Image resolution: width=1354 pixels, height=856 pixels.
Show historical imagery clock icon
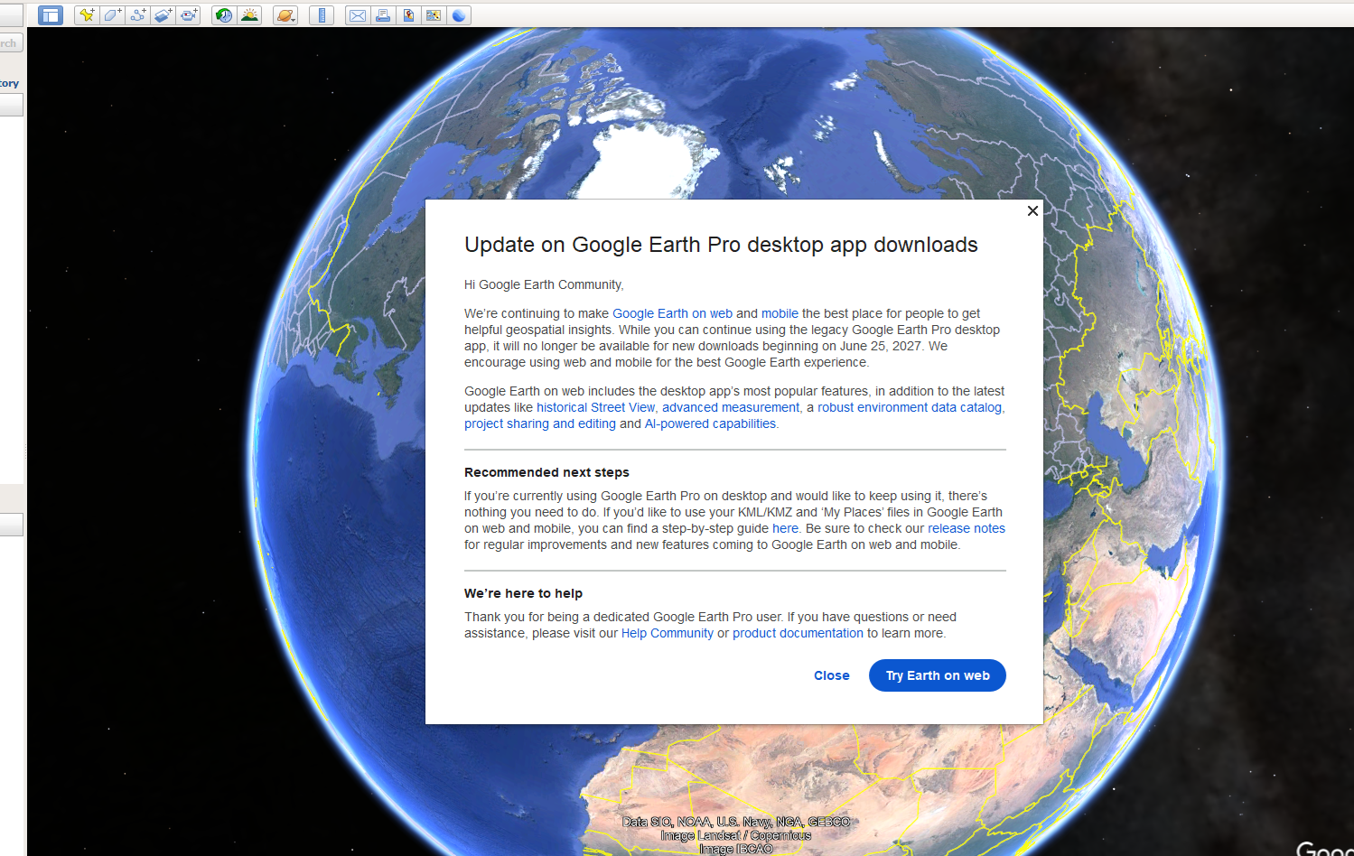(224, 15)
